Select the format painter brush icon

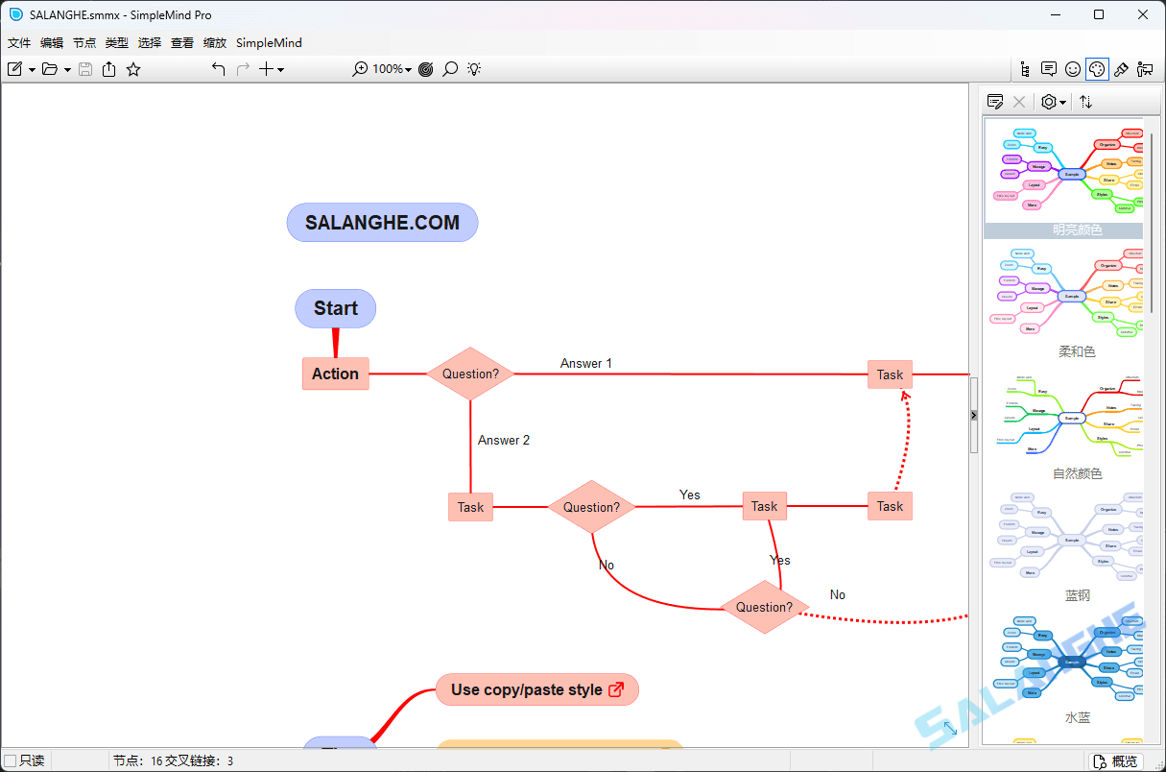tap(1120, 68)
